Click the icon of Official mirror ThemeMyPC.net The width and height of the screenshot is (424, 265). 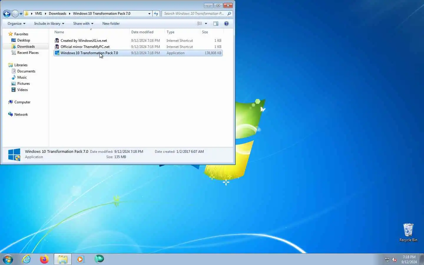coord(57,47)
